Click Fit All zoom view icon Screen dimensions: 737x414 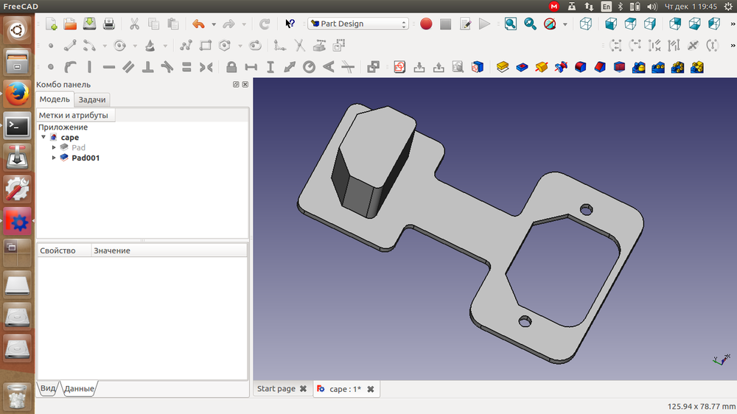point(511,24)
